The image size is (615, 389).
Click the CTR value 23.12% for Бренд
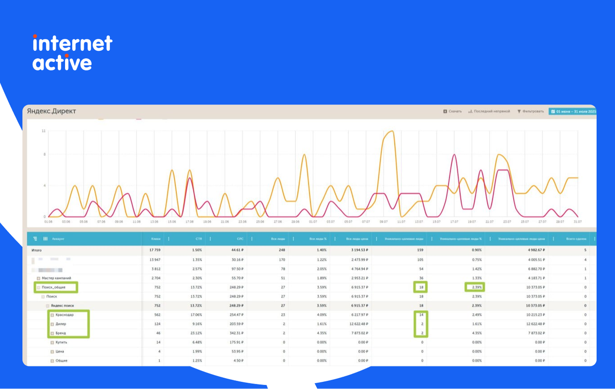(196, 334)
